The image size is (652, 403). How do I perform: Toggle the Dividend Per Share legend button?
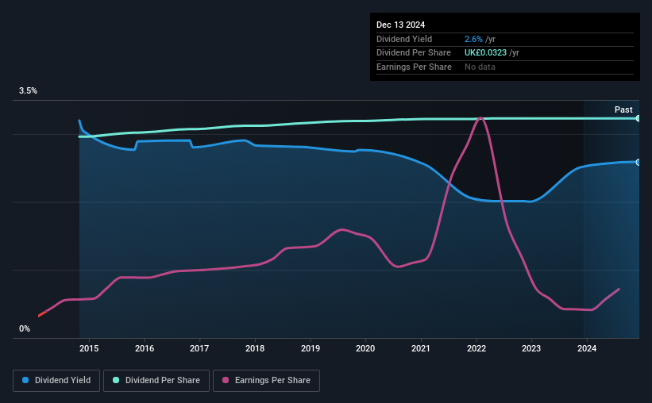pyautogui.click(x=156, y=381)
